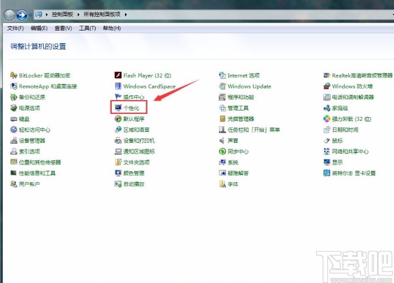394x283 pixels.
Task: Open the 文件(F) menu
Action: pyautogui.click(x=16, y=28)
